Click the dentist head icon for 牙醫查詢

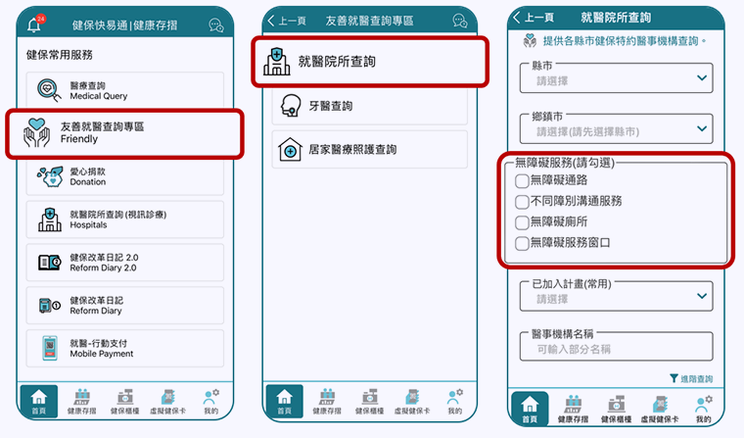(291, 106)
